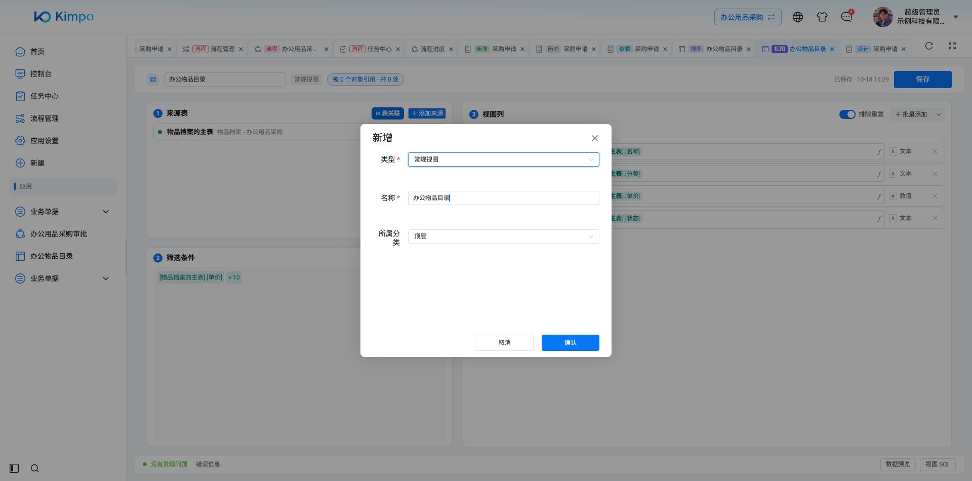Collapse sidebar with bottom-left panel icon
972x481 pixels.
[x=14, y=468]
